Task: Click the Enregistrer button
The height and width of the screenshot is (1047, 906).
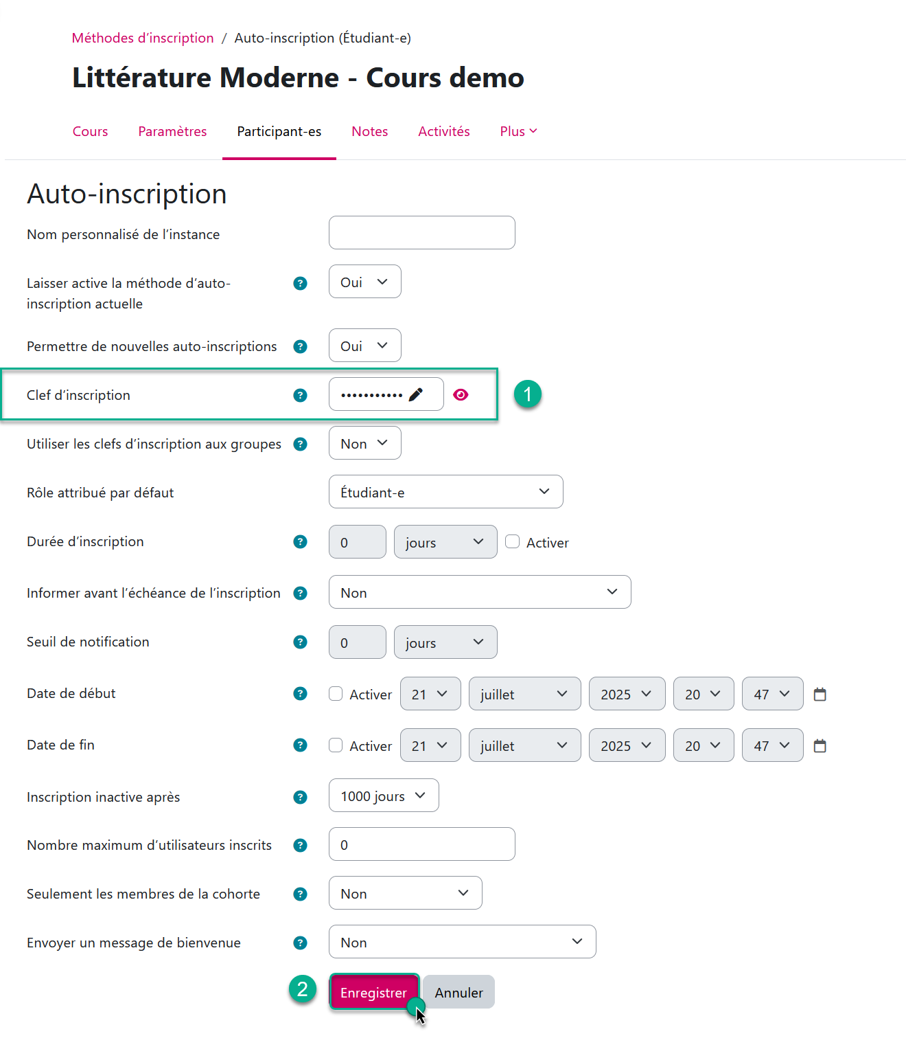Action: pos(373,992)
